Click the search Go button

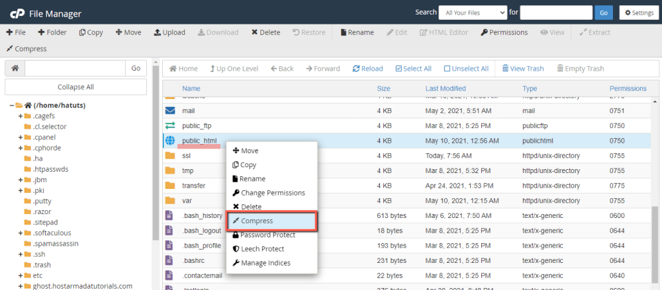(x=604, y=13)
